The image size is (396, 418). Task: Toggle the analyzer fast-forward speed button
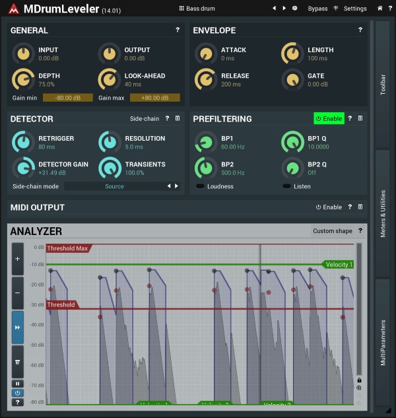tap(17, 328)
